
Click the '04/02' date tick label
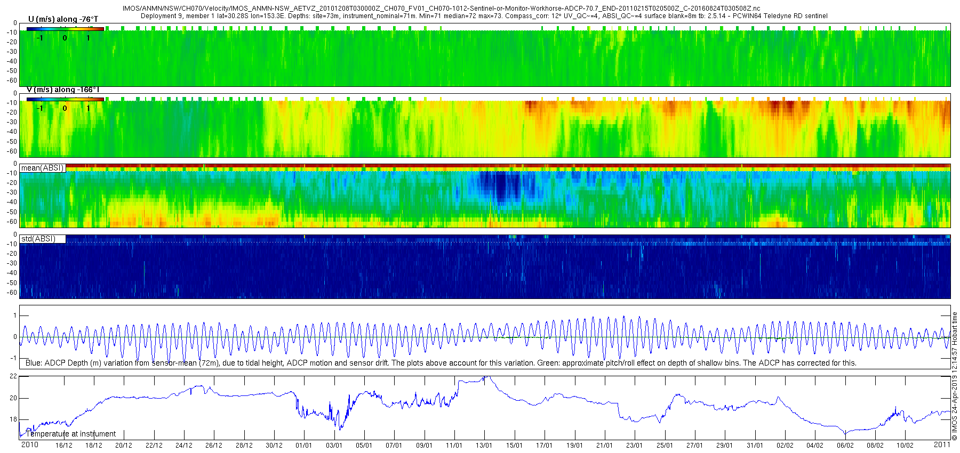tap(815, 446)
